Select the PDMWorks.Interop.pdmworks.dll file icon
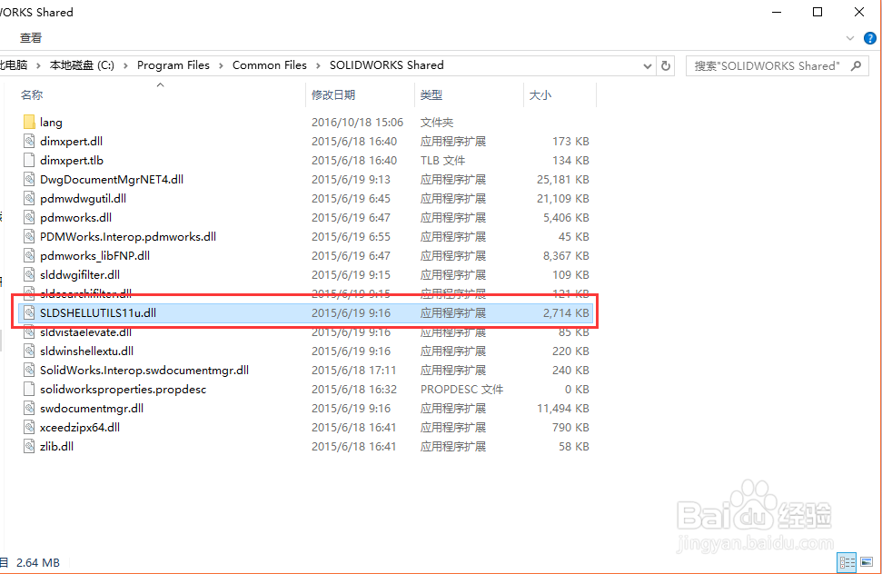882x574 pixels. pos(29,237)
